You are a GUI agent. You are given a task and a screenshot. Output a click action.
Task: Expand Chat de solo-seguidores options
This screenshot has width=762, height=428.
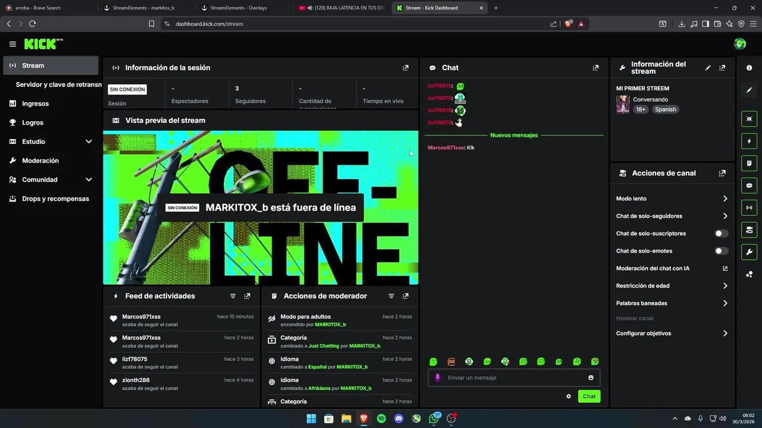coord(725,216)
